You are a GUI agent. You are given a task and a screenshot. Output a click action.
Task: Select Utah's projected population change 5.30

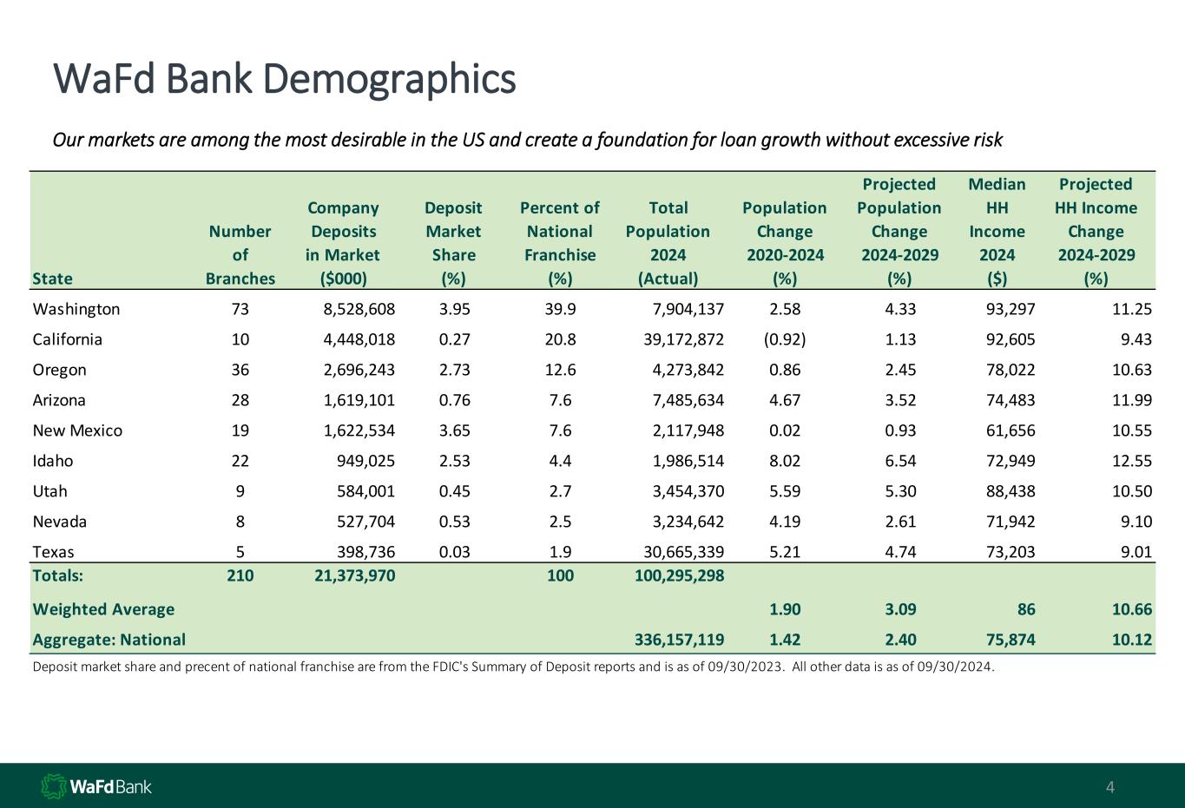click(899, 491)
